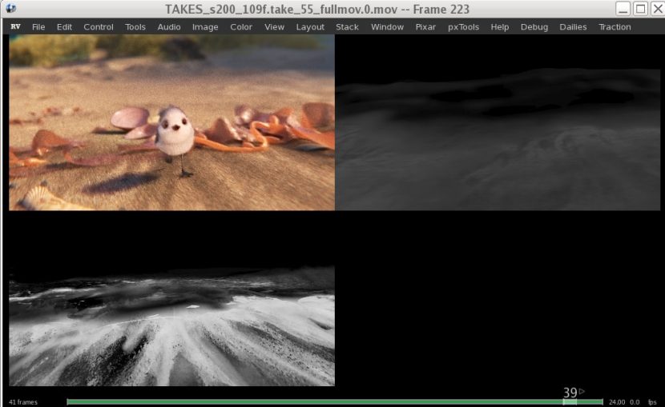Close the RV window
Screen dimensions: 665x407
656,9
